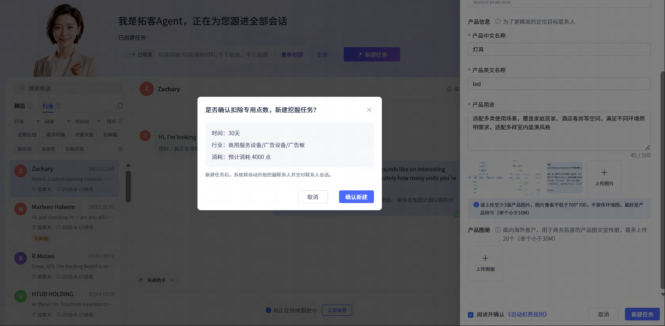Click the conversation list scrollbar up arrow
The width and height of the screenshot is (665, 326).
pyautogui.click(x=128, y=165)
